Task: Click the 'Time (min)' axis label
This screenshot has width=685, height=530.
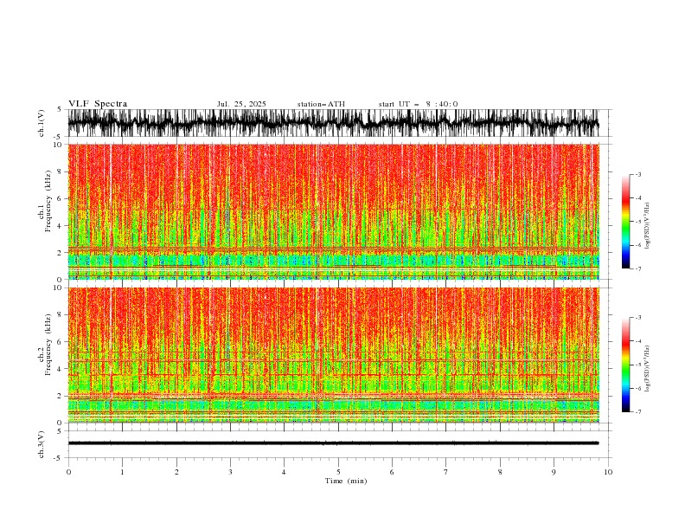Action: [346, 481]
